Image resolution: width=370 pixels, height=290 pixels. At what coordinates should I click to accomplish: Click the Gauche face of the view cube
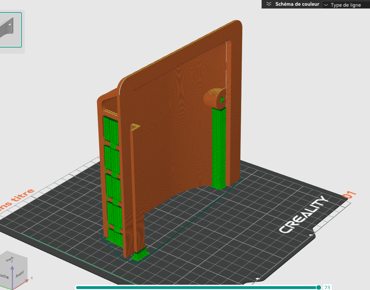point(4,276)
